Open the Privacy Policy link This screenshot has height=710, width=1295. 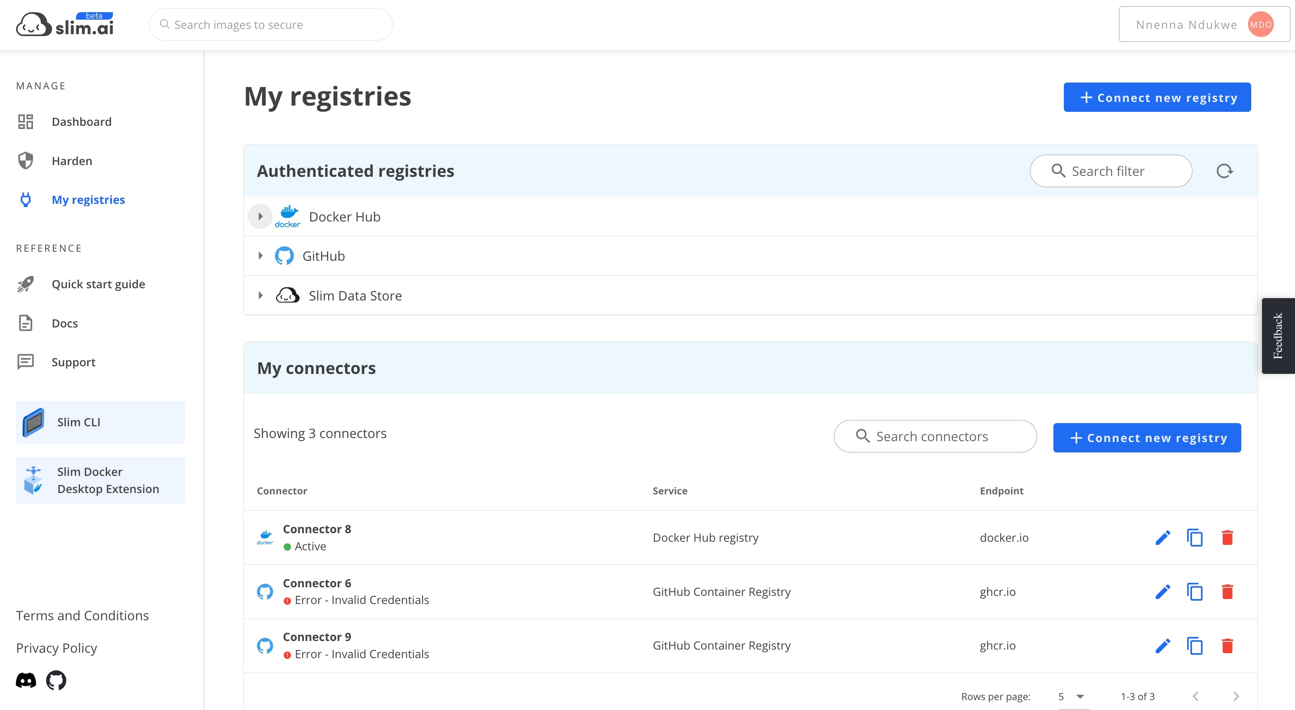[x=56, y=648]
